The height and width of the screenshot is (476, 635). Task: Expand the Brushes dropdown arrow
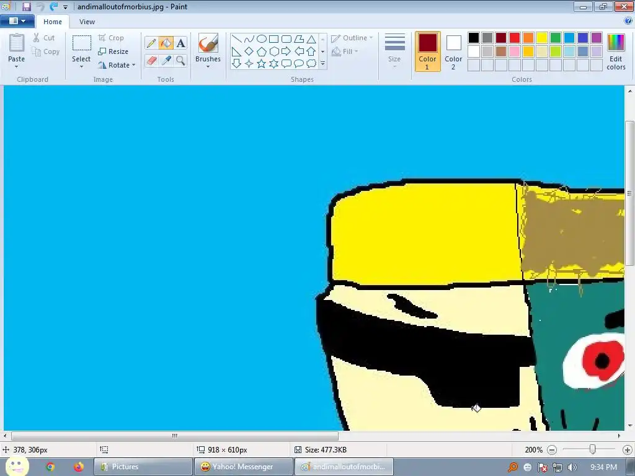coord(208,66)
